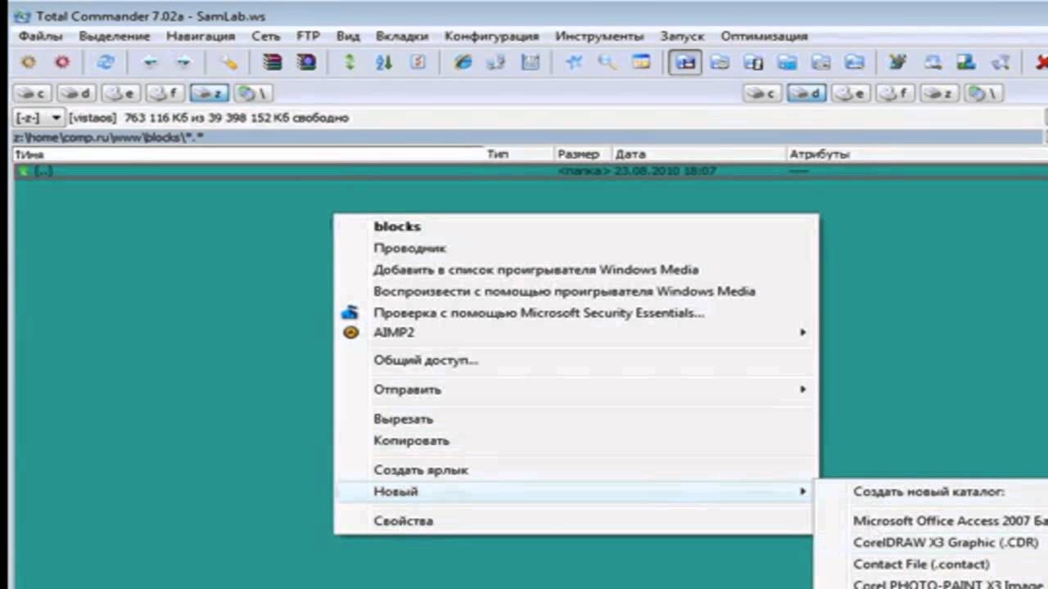The image size is (1048, 589).
Task: Open the Инструменты menu
Action: pos(599,36)
